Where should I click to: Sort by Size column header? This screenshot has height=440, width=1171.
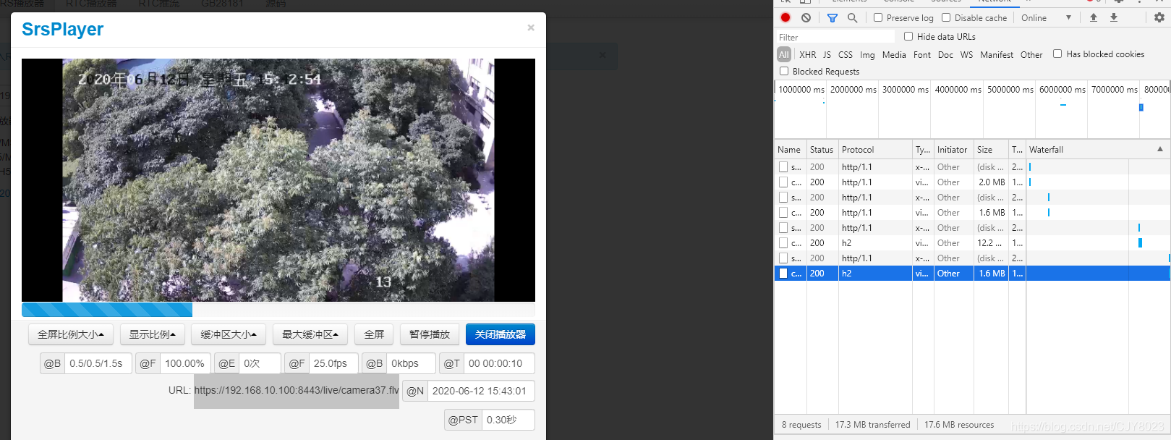point(991,149)
